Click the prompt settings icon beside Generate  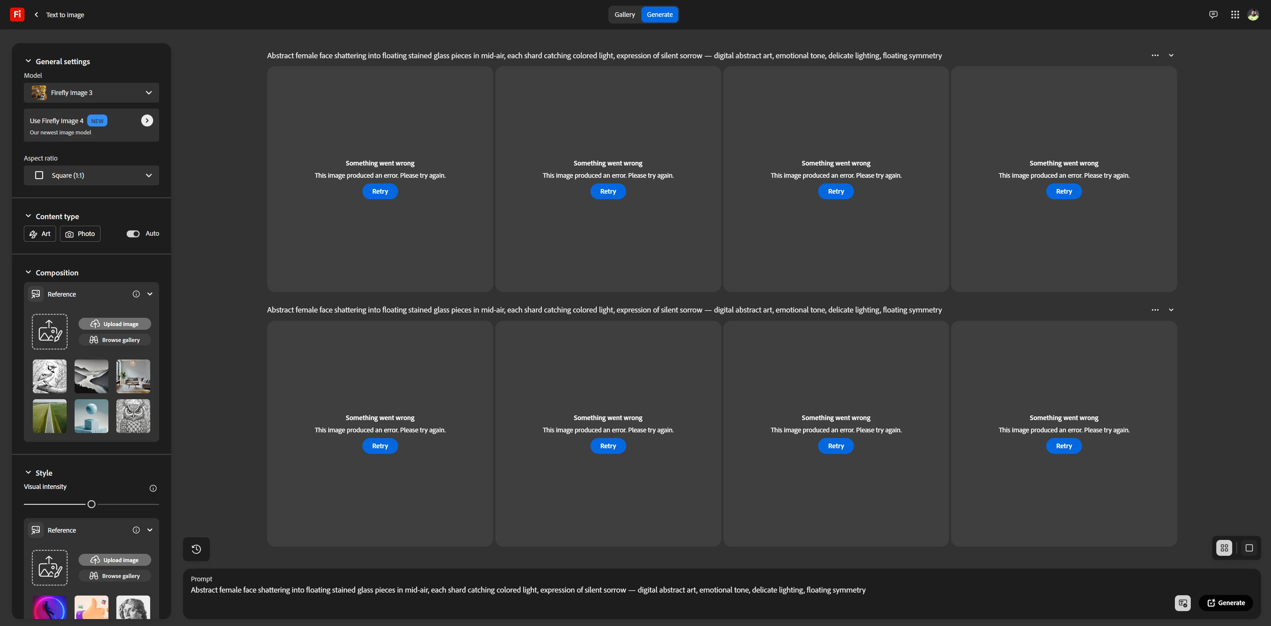coord(1182,602)
